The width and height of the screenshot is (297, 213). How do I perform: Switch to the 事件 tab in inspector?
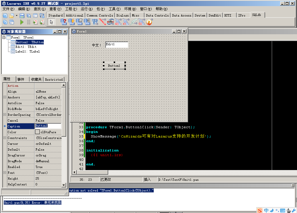[21, 79]
